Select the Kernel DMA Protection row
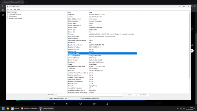Screen dimensions: 197x111 point(102,88)
